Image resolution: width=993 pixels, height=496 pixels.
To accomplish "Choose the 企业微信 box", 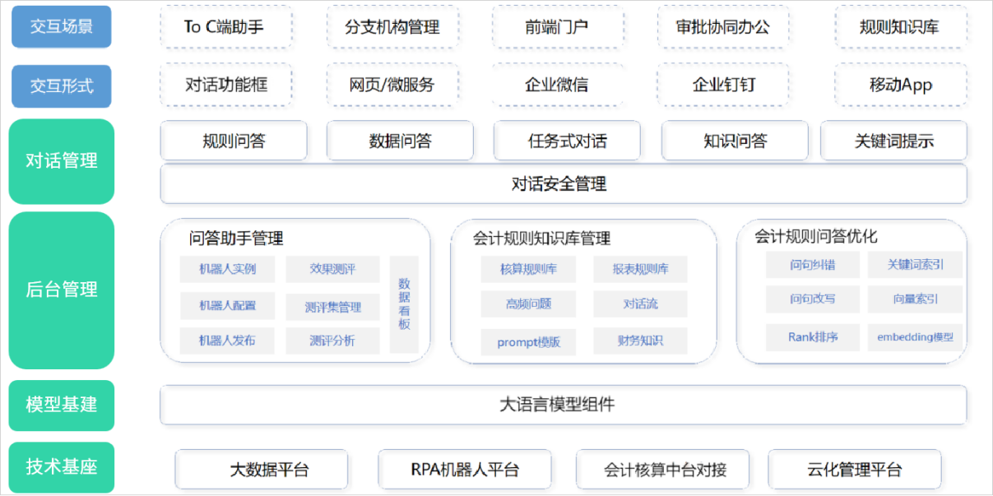I will [x=557, y=85].
